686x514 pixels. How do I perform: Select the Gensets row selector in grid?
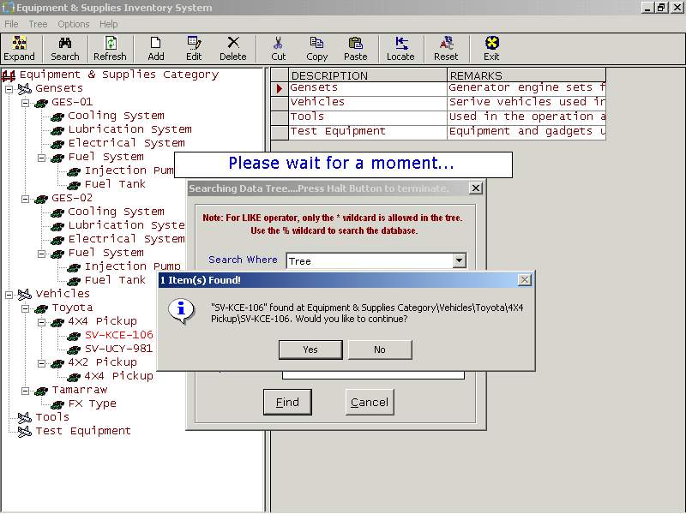coord(280,89)
